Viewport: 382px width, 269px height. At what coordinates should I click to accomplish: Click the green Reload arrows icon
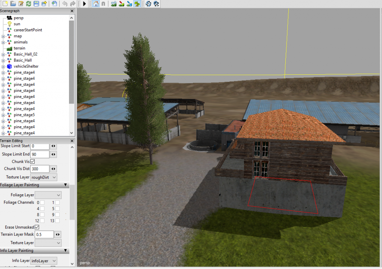pos(28,4)
